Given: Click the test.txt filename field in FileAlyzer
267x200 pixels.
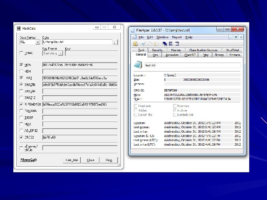Looking at the screenshot, I should tap(192, 65).
